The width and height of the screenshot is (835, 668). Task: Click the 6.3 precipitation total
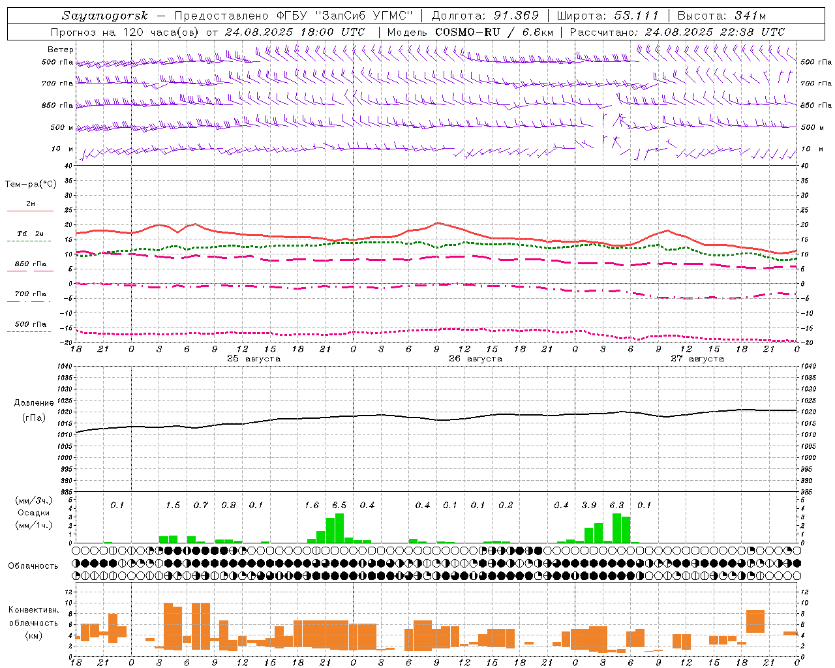[x=616, y=506]
